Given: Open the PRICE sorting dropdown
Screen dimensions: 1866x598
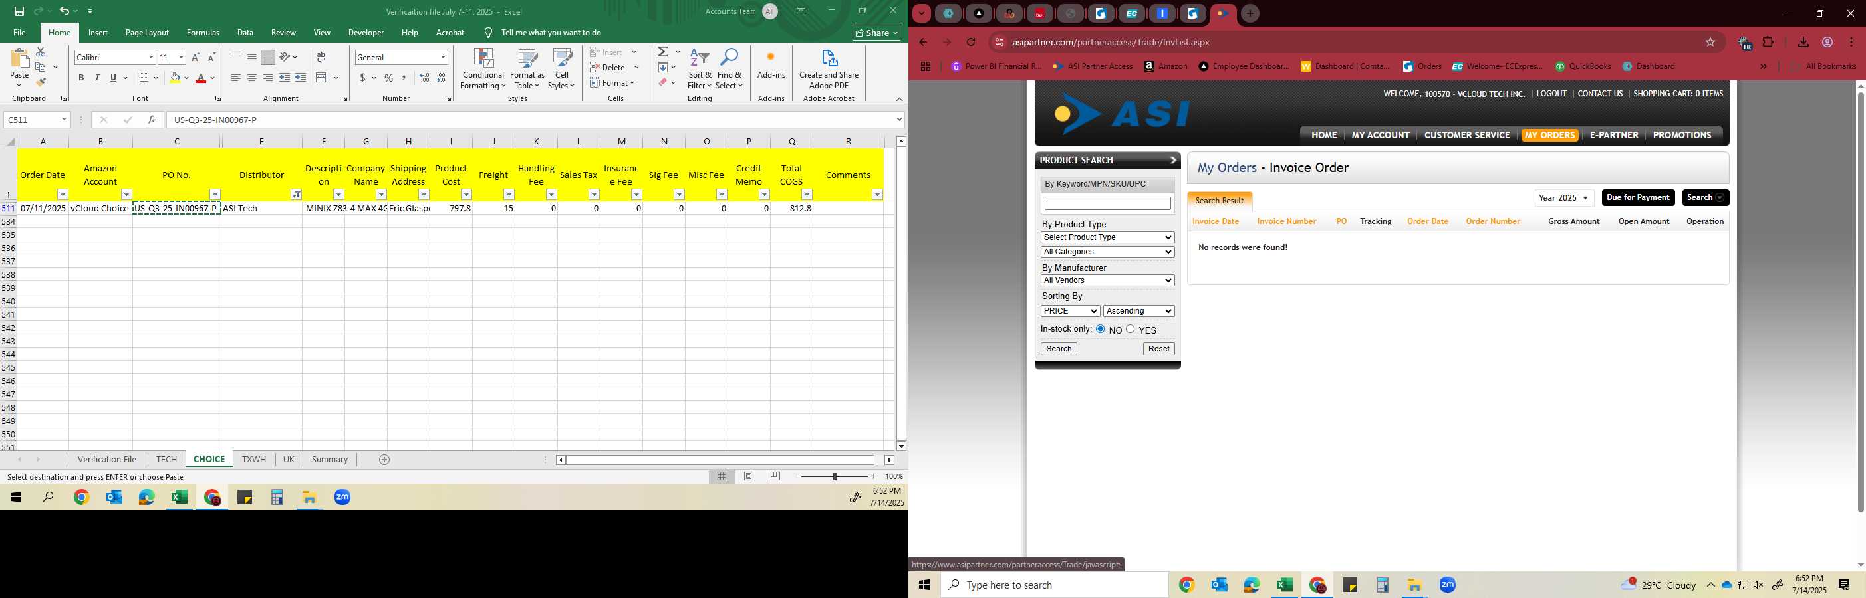Looking at the screenshot, I should 1070,312.
